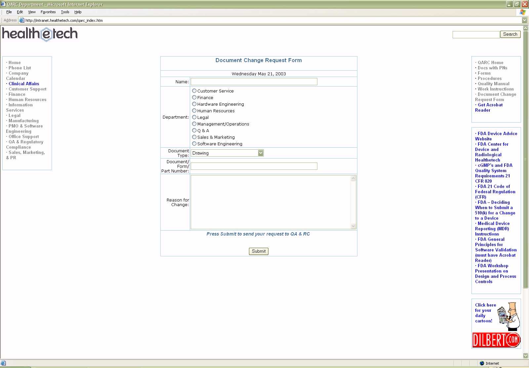Click the IE icon in status bar
The height and width of the screenshot is (368, 529).
point(3,363)
